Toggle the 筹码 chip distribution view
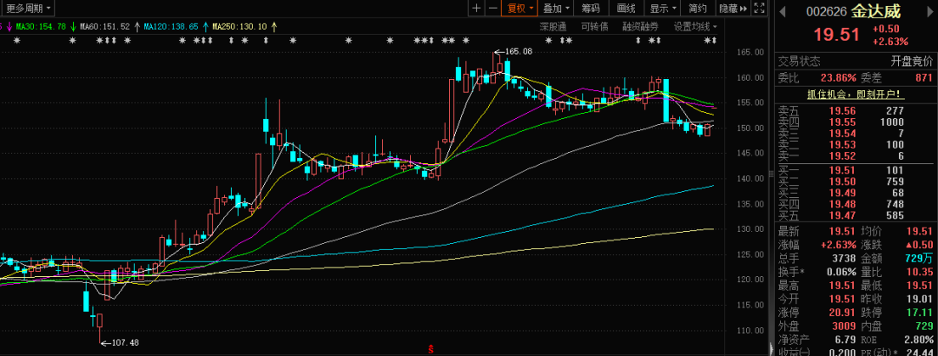Viewport: 938px width, 356px height. (x=591, y=8)
